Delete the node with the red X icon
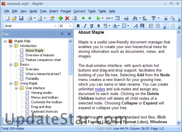Viewport: 182px width, 132px height. pyautogui.click(x=67, y=18)
